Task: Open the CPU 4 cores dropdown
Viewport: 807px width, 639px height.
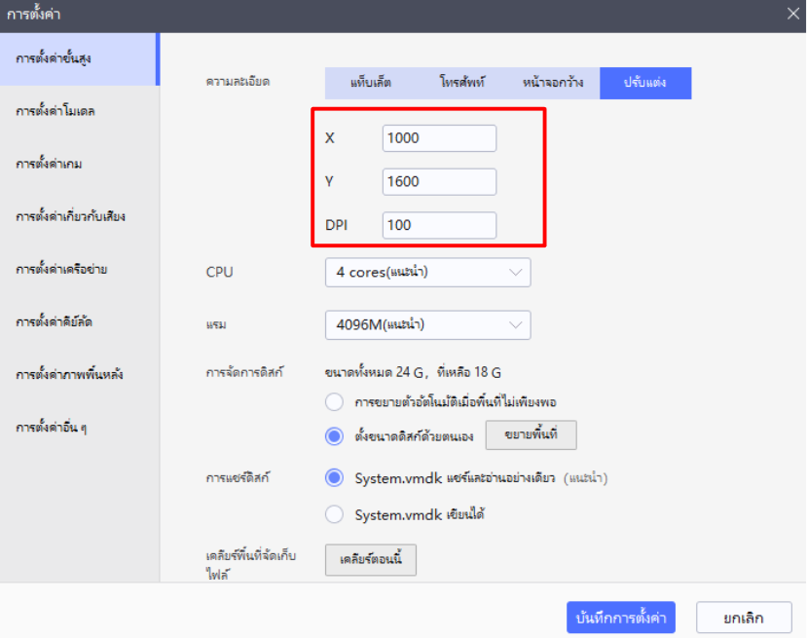Action: point(427,273)
